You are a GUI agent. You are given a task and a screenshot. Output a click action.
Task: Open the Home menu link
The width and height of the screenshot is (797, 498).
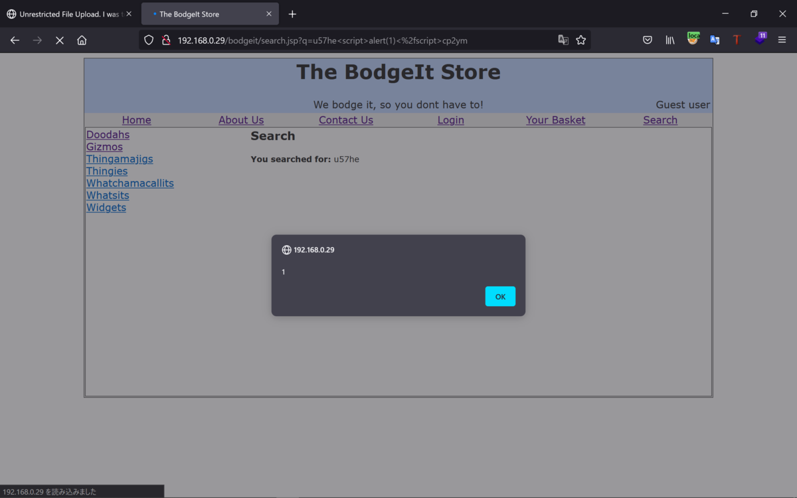coord(137,120)
